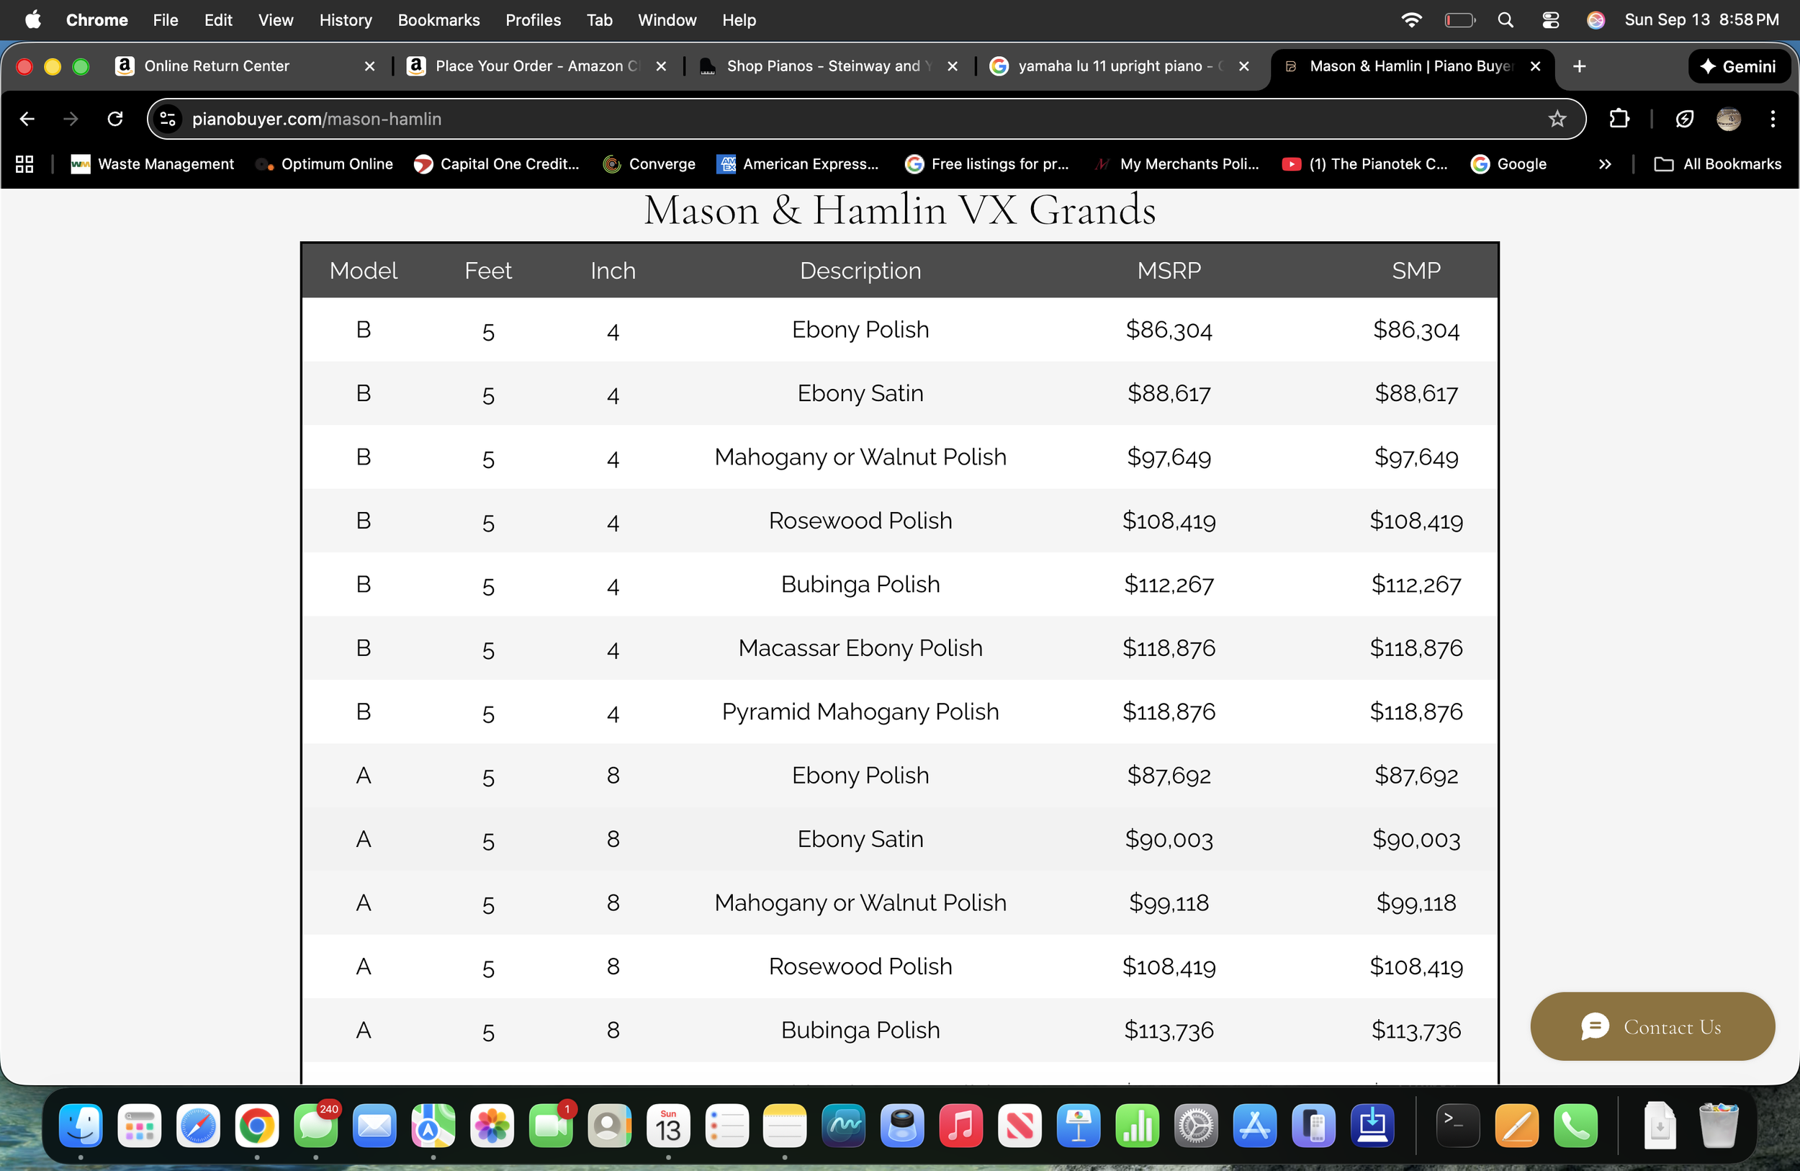Open Safari from the Dock
This screenshot has height=1171, width=1800.
coord(198,1126)
